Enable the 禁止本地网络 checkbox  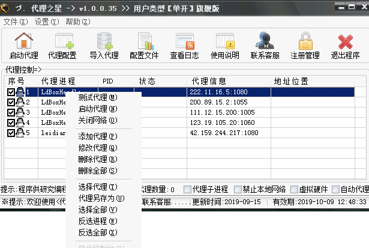[238, 189]
